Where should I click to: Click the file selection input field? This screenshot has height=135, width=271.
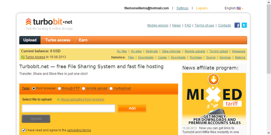69,108
